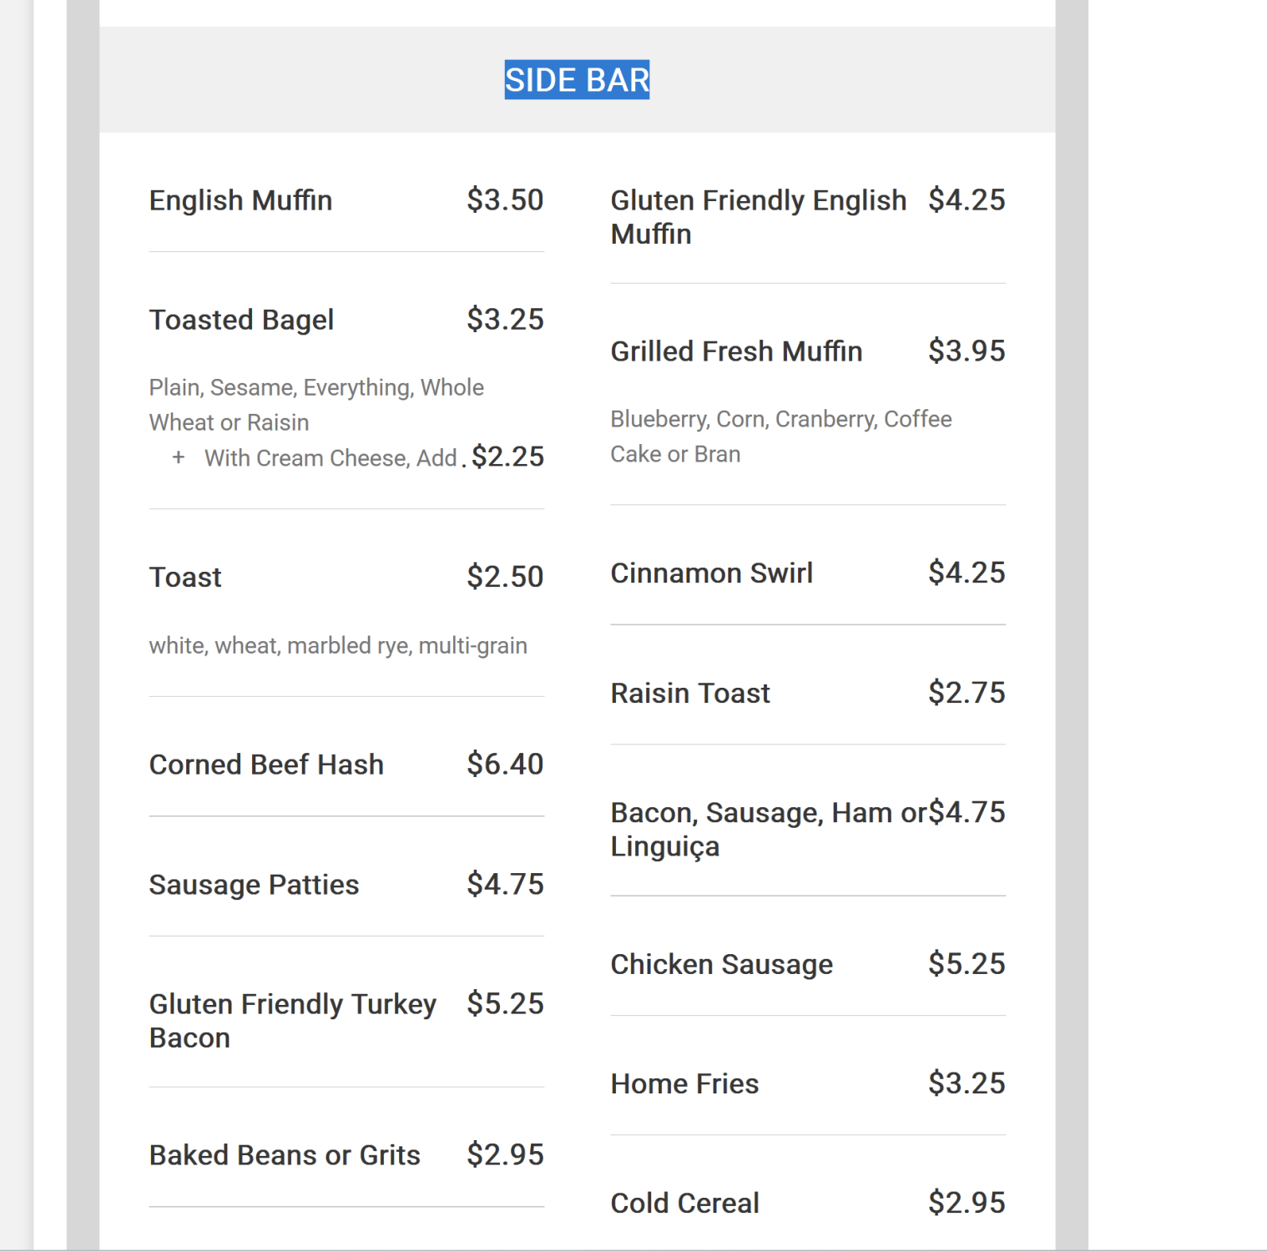1267x1252 pixels.
Task: Click the Gluten Friendly English Muffin title
Action: [x=758, y=217]
